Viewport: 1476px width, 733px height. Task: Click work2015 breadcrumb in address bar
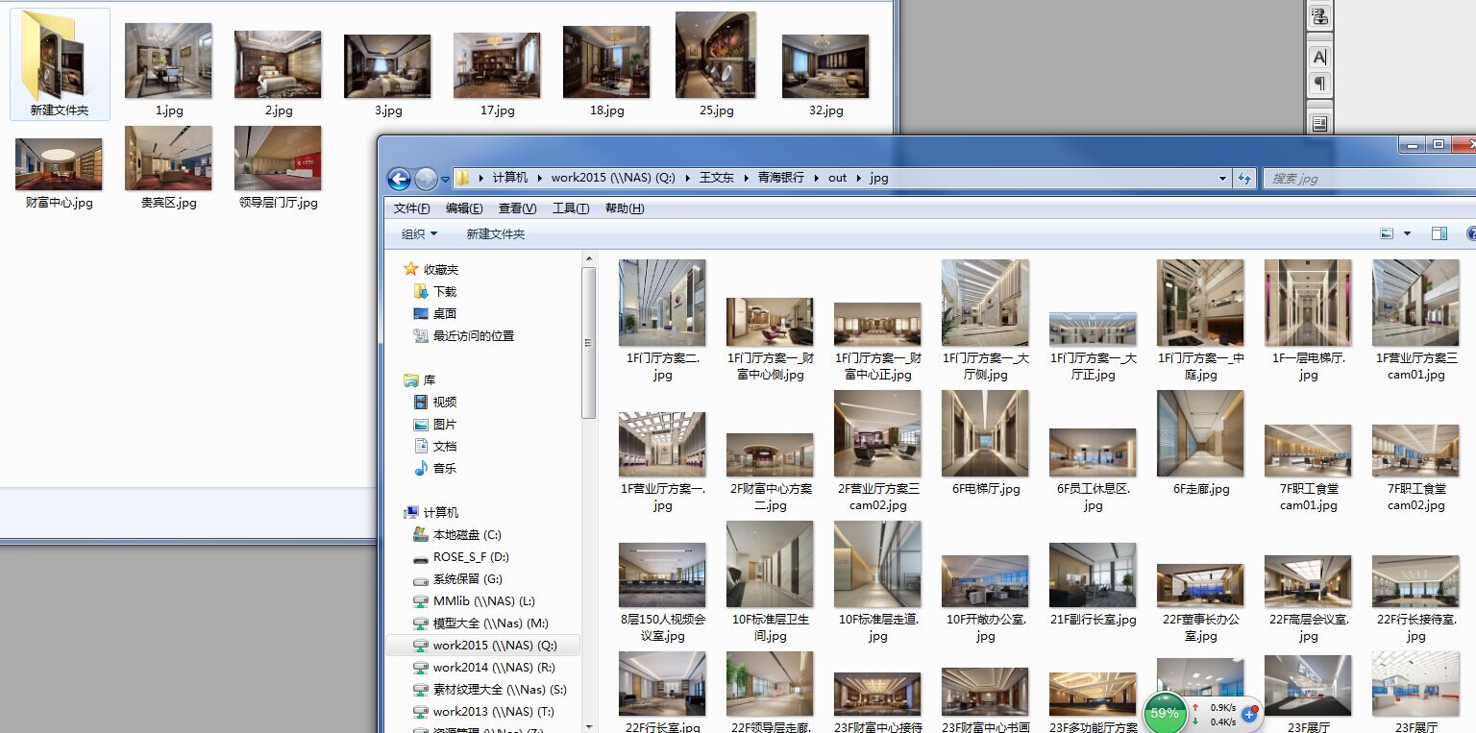(x=613, y=178)
